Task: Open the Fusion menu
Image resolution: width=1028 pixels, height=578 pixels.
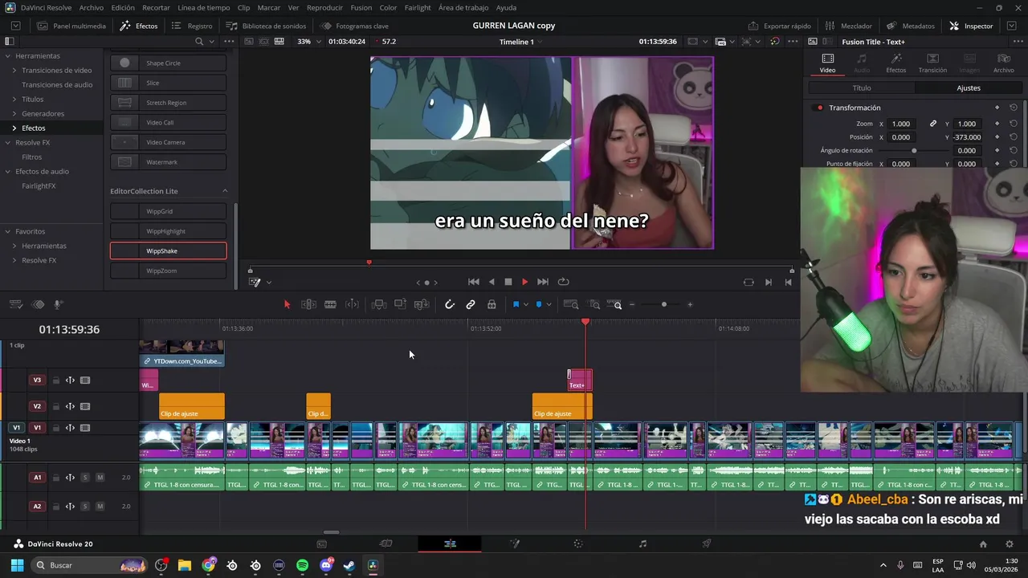Action: click(x=361, y=7)
